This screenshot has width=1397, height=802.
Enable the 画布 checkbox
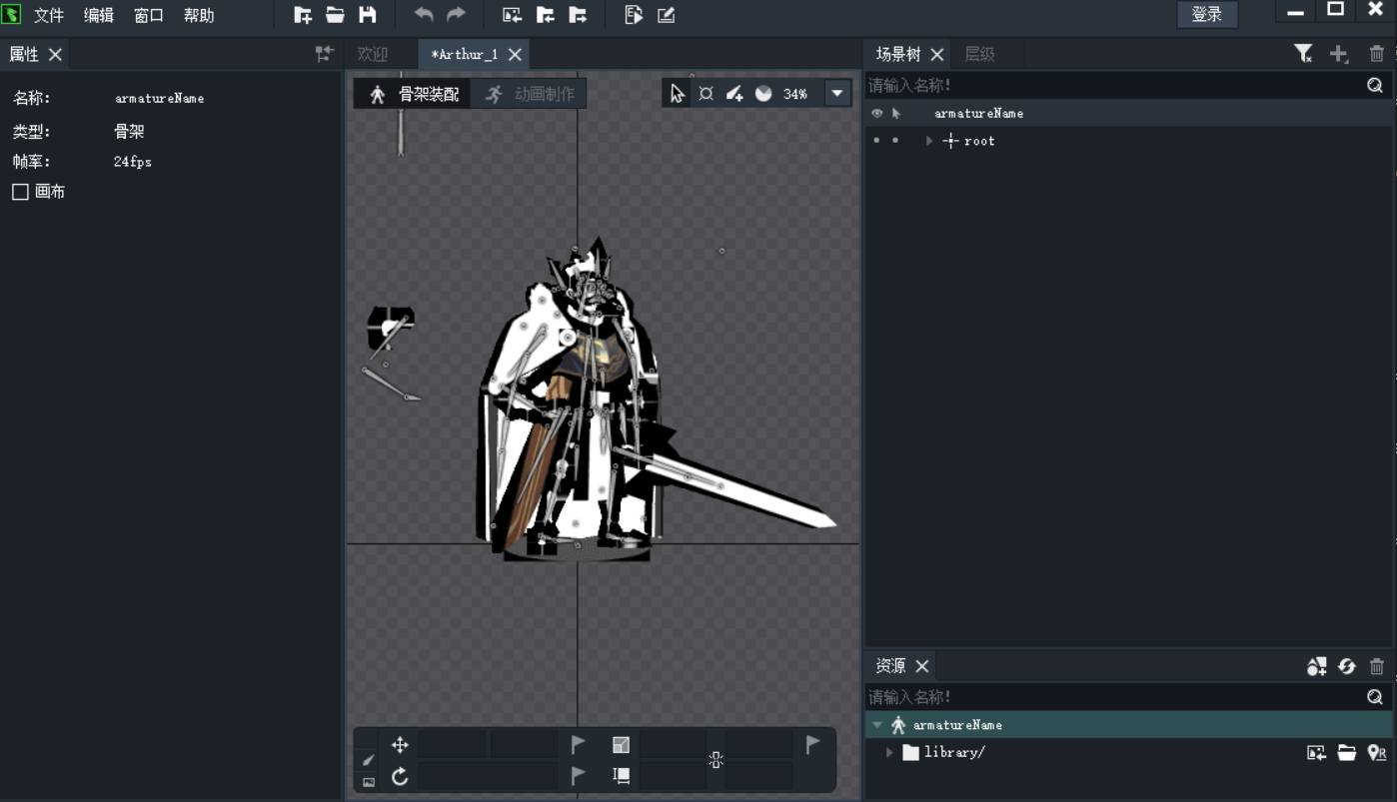[20, 192]
